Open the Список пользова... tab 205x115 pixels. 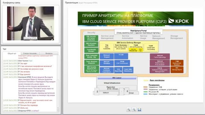[30, 53]
